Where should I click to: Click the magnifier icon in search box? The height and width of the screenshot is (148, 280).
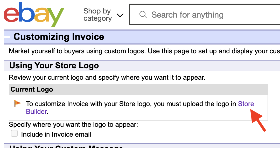pos(143,15)
